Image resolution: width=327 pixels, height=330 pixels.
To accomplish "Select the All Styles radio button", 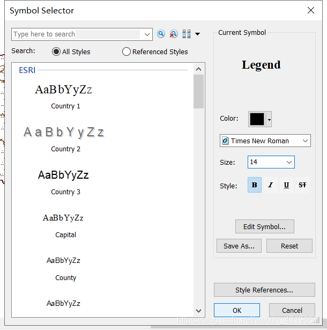I will 56,52.
